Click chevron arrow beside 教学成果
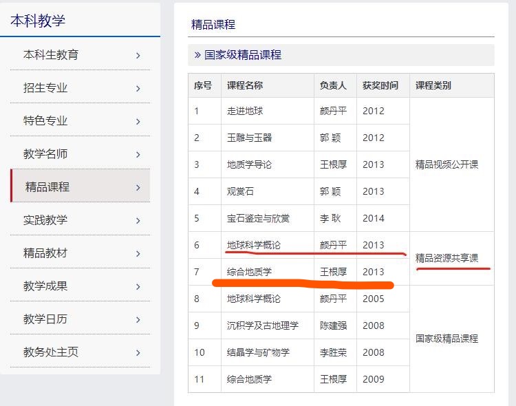The image size is (516, 406). (138, 286)
